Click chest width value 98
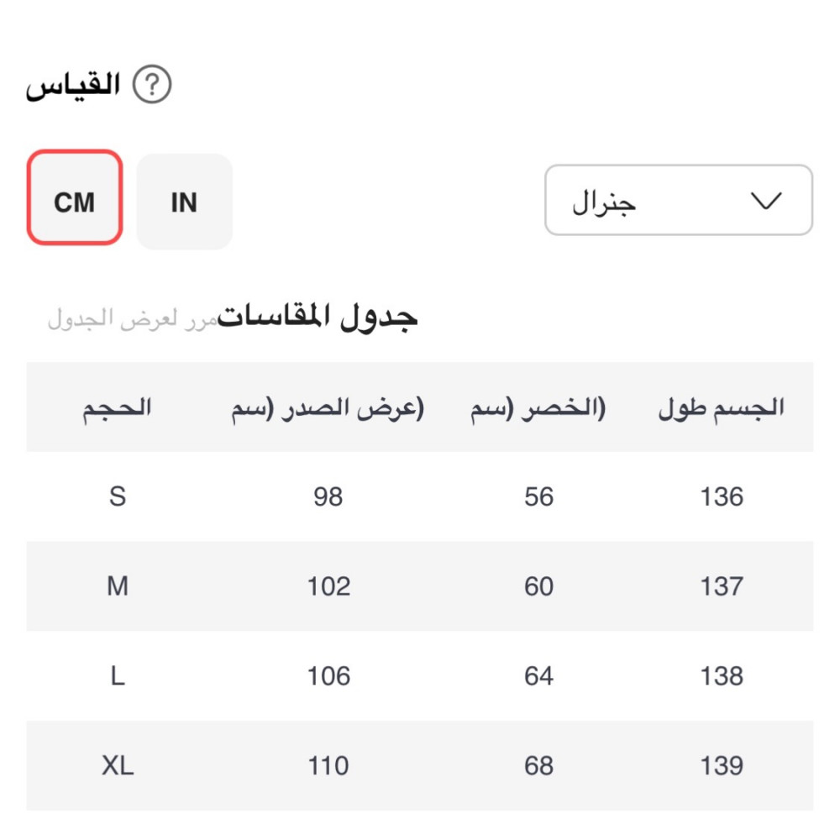840x840 pixels. [328, 496]
